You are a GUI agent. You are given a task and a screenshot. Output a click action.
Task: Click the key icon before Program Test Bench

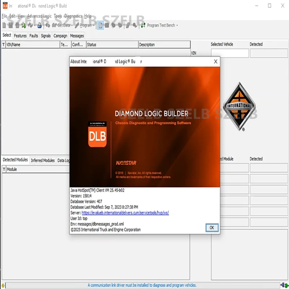(x=135, y=25)
